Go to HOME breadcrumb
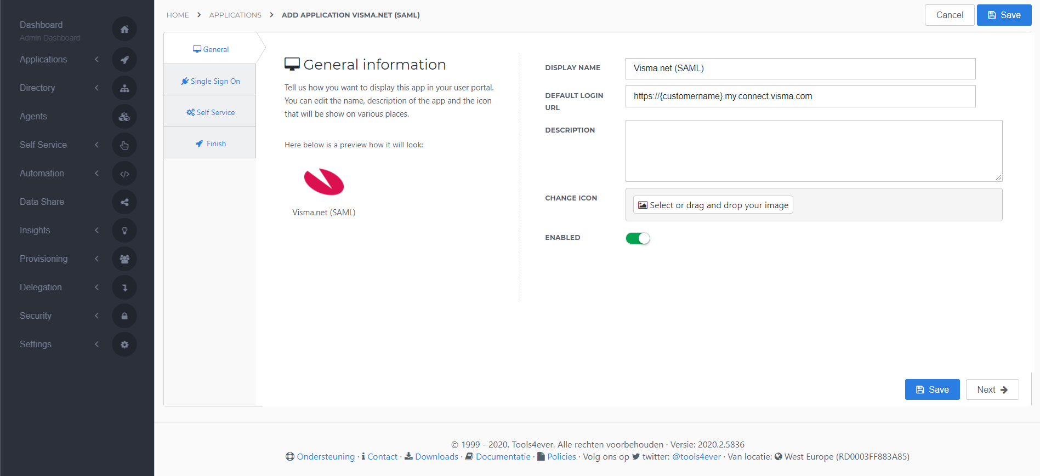This screenshot has height=476, width=1040. [x=178, y=15]
